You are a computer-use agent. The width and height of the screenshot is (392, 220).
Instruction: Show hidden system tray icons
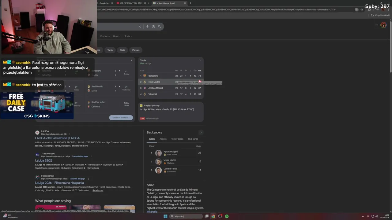click(363, 216)
